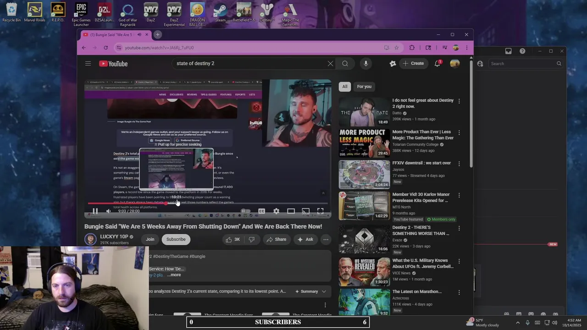
Task: Click Search field in the background window
Action: 526,64
